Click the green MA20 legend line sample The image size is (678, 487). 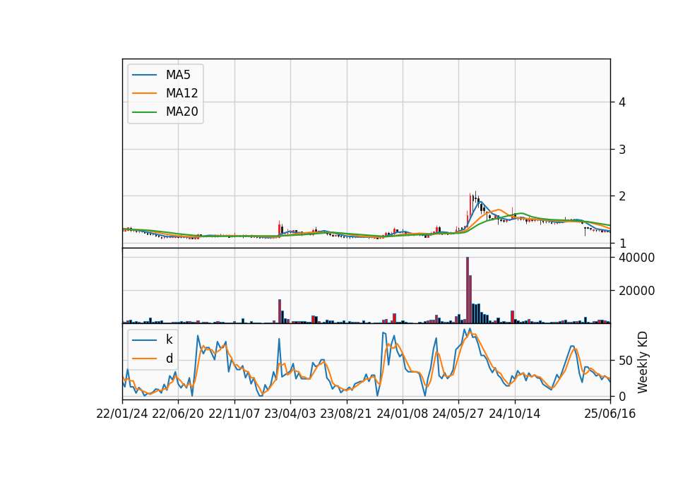[144, 112]
